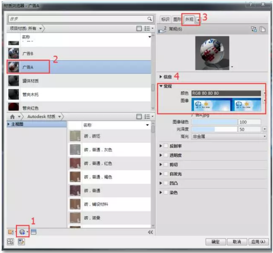The height and width of the screenshot is (253, 273).
Task: Click the add asset plus tab
Action: (x=198, y=20)
